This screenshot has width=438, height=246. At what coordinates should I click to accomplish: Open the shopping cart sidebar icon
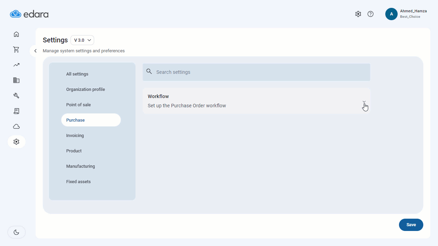tap(16, 50)
